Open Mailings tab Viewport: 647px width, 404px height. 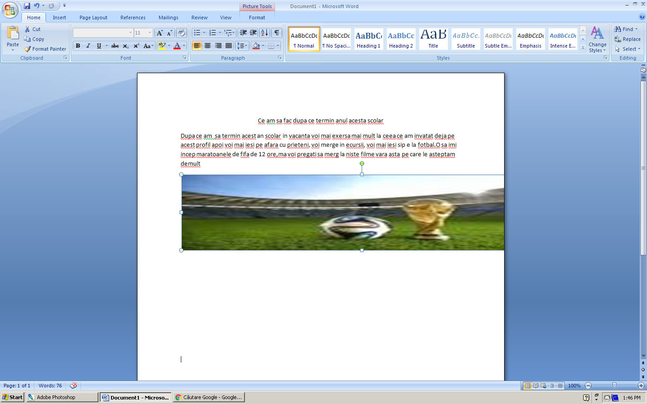coord(168,18)
